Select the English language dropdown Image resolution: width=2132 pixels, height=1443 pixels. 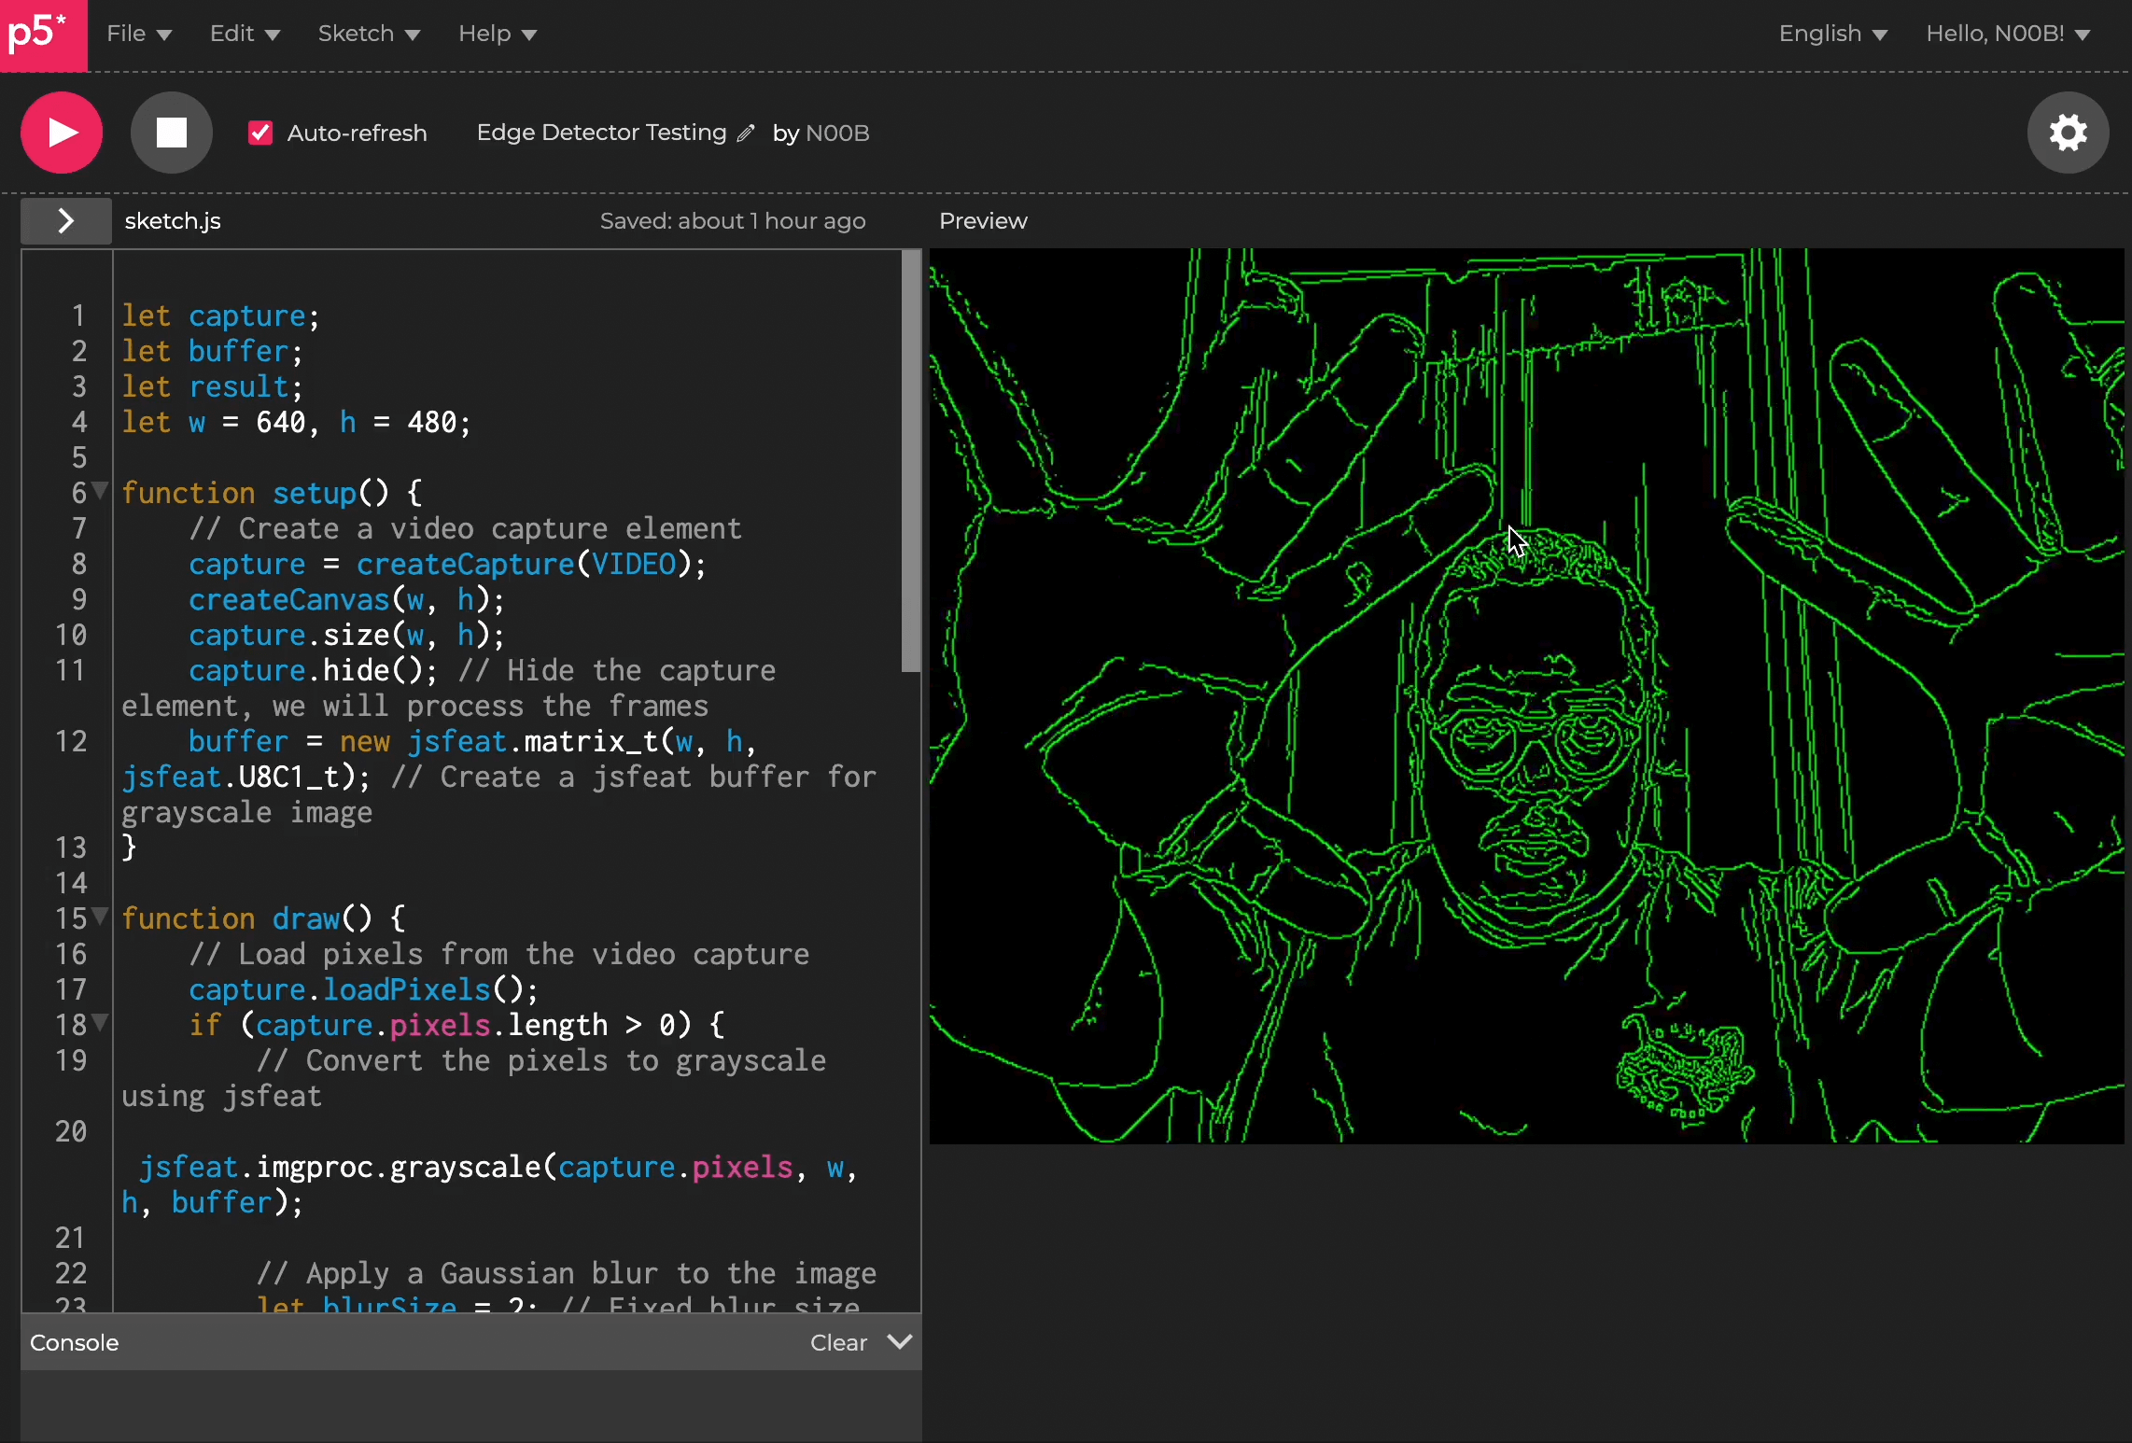tap(1832, 34)
